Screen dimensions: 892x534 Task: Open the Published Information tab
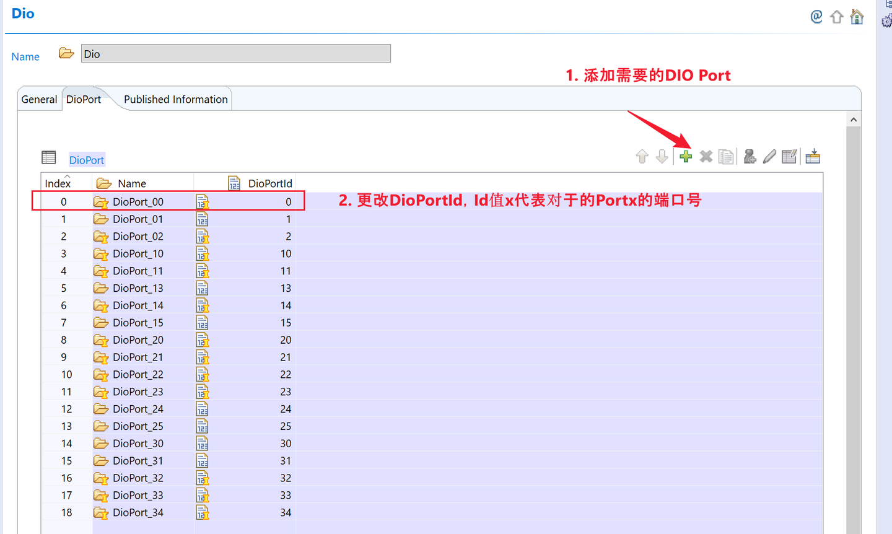[175, 99]
